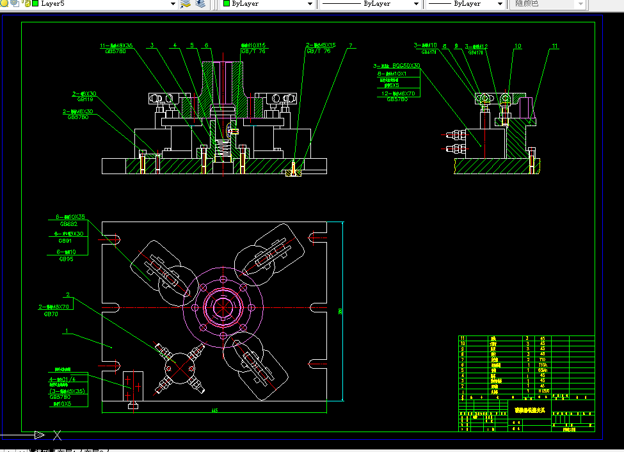
Task: Toggle the Layer5 freeze/thaw sun icon
Action: (13, 4)
